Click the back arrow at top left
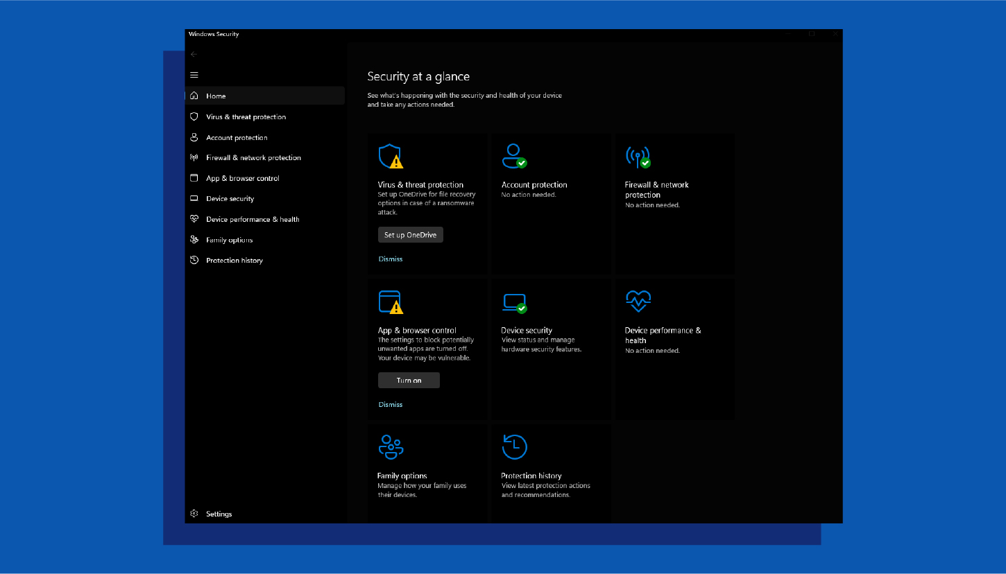This screenshot has width=1006, height=574. pyautogui.click(x=194, y=54)
